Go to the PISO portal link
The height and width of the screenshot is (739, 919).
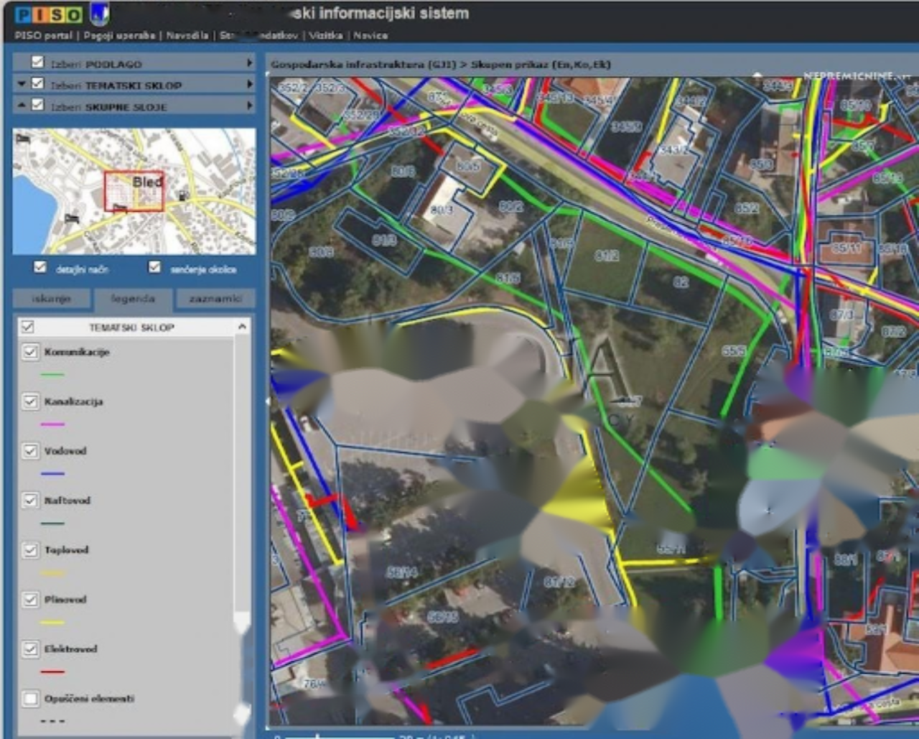(43, 35)
